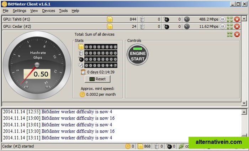The height and width of the screenshot is (151, 249).
Task: Pause the Tahiti GPU device
Action: [x=222, y=19]
